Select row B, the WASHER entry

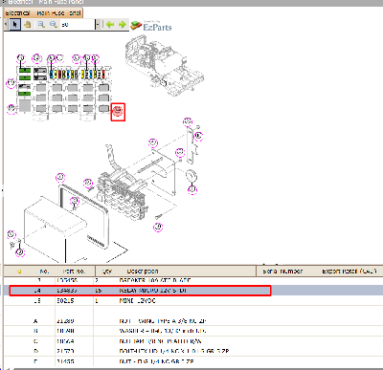pyautogui.click(x=193, y=331)
